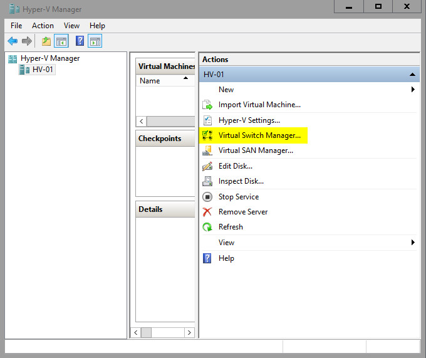Expand the View submenu arrow in Actions
Image resolution: width=426 pixels, height=358 pixels.
coord(413,242)
